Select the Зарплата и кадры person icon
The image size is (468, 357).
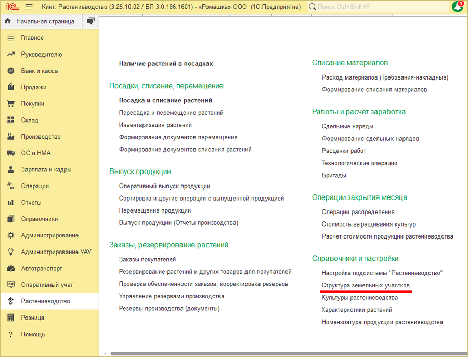(x=11, y=169)
